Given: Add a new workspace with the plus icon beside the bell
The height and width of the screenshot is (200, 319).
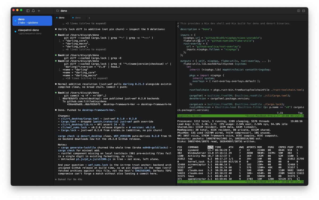Looking at the screenshot, I should tap(39, 11).
